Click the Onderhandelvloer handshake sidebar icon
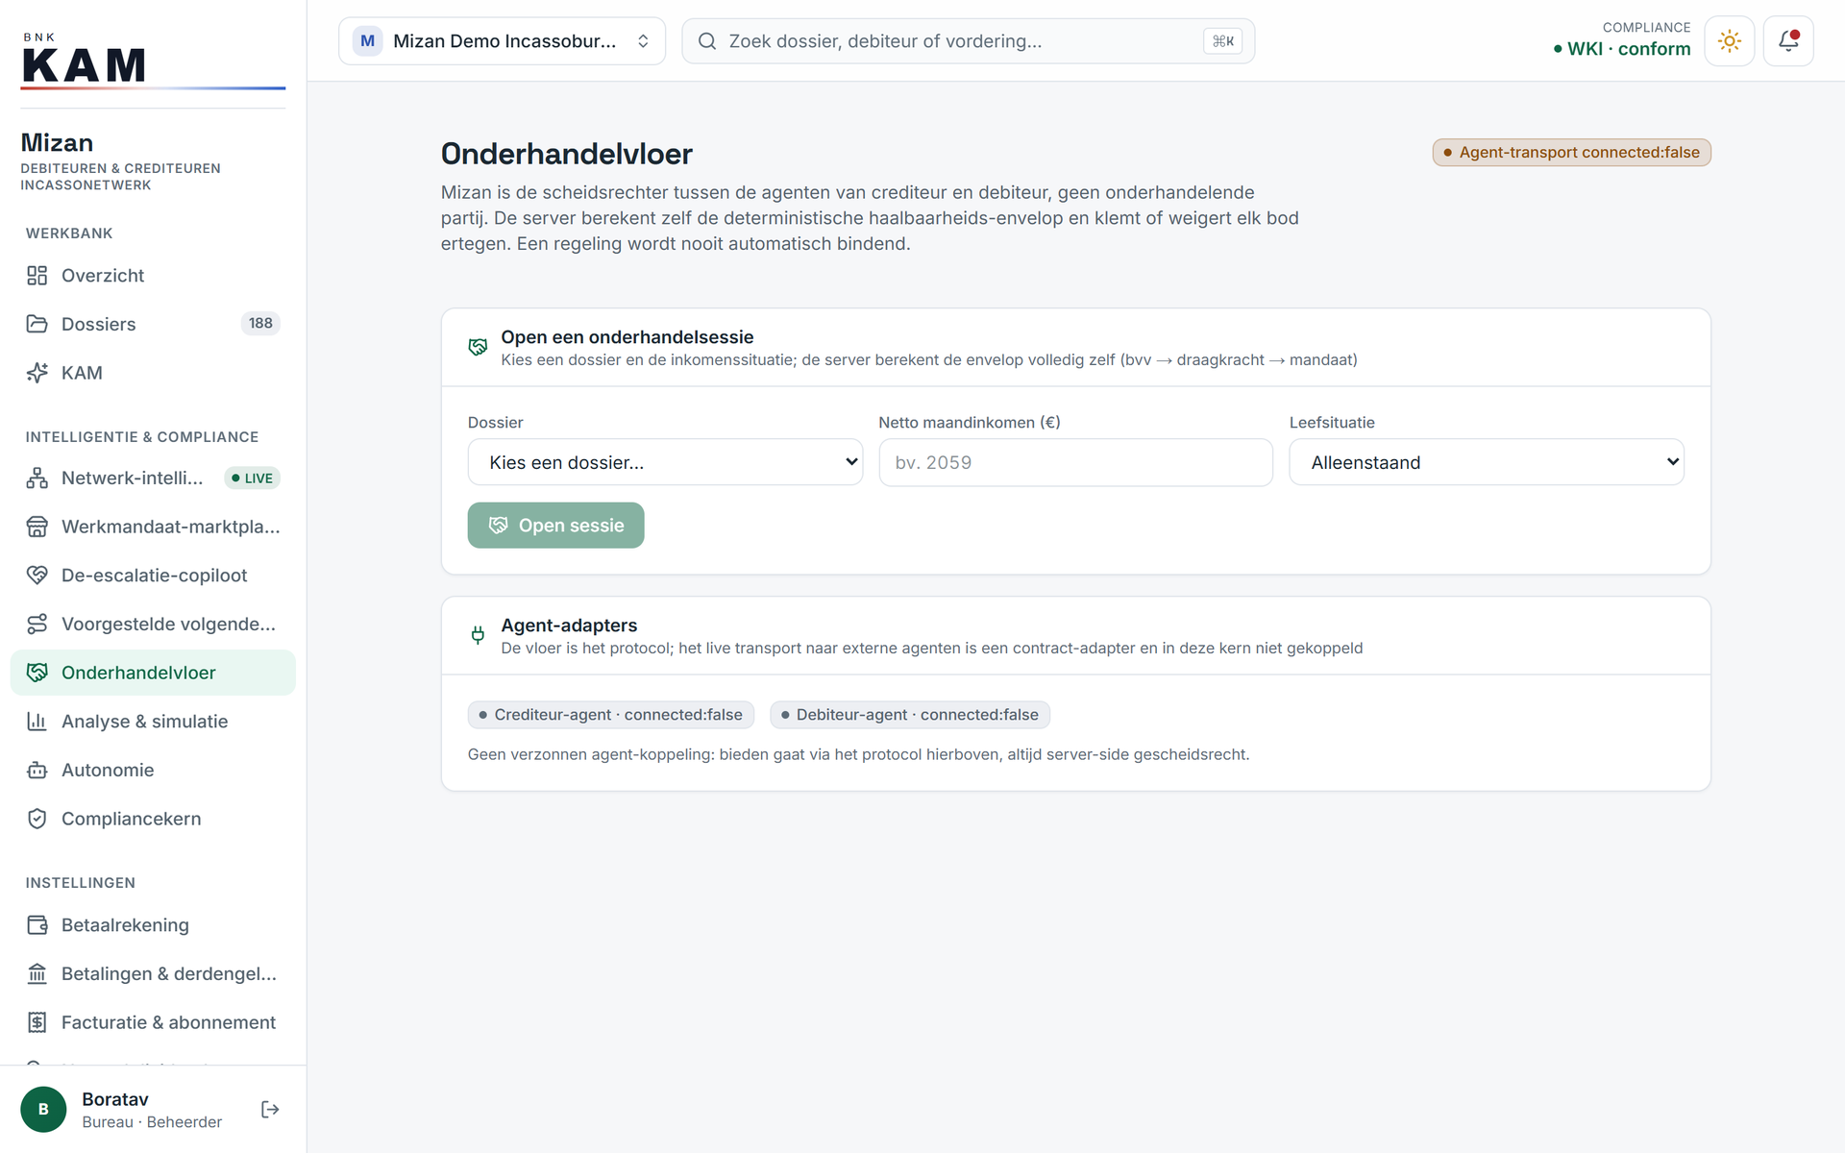Image resolution: width=1845 pixels, height=1153 pixels. 37,673
